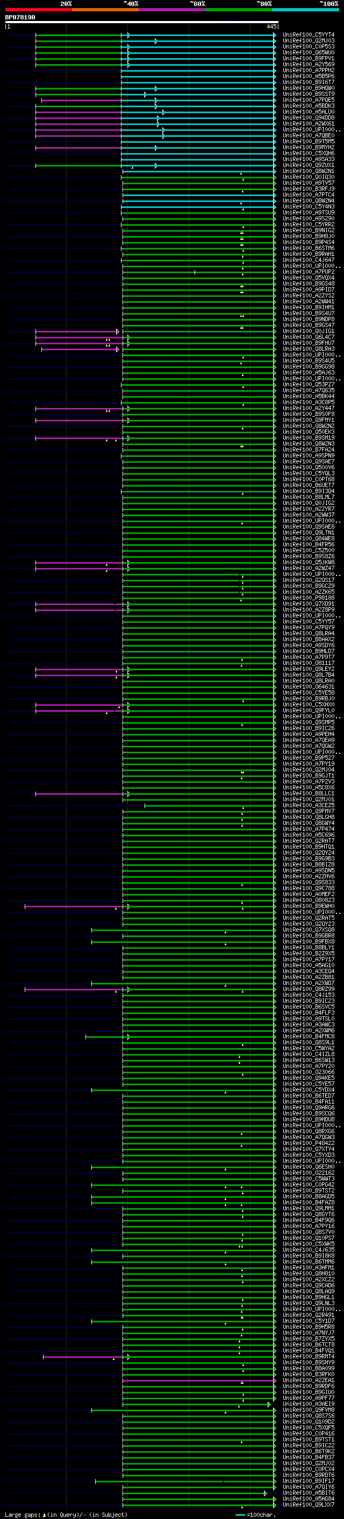
Task: Open UniRef100_A3AEI9 hit
Action: click(x=309, y=1404)
